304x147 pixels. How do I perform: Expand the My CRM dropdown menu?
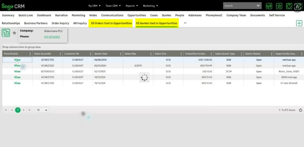coord(94,6)
